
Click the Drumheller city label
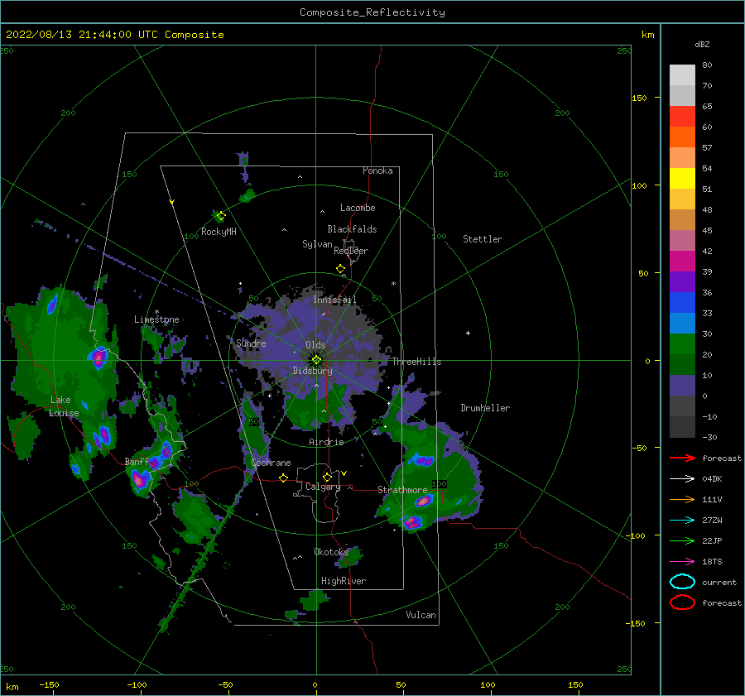click(485, 408)
